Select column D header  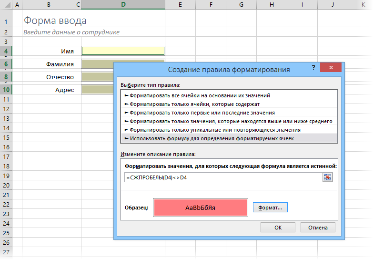[123, 4]
